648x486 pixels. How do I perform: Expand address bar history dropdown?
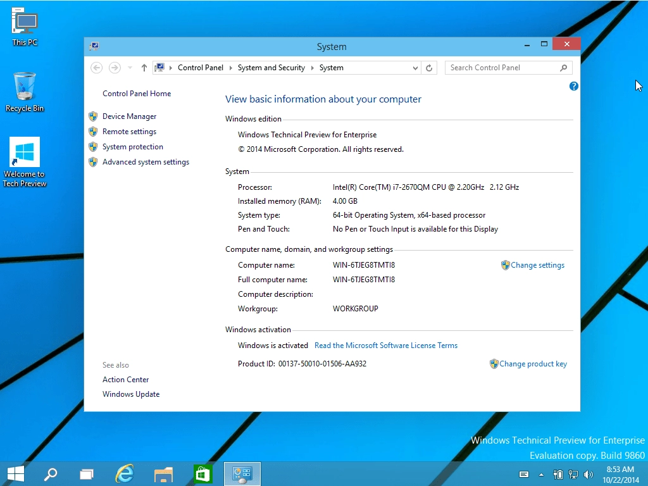(x=415, y=68)
